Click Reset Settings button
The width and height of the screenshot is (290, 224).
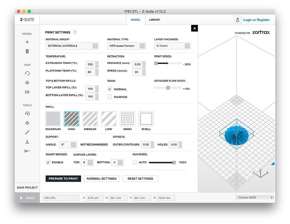(x=140, y=179)
